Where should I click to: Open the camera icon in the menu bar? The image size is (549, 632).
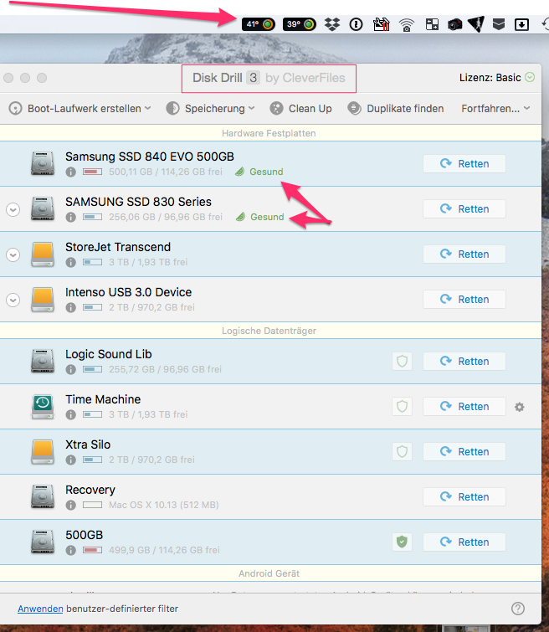click(454, 25)
